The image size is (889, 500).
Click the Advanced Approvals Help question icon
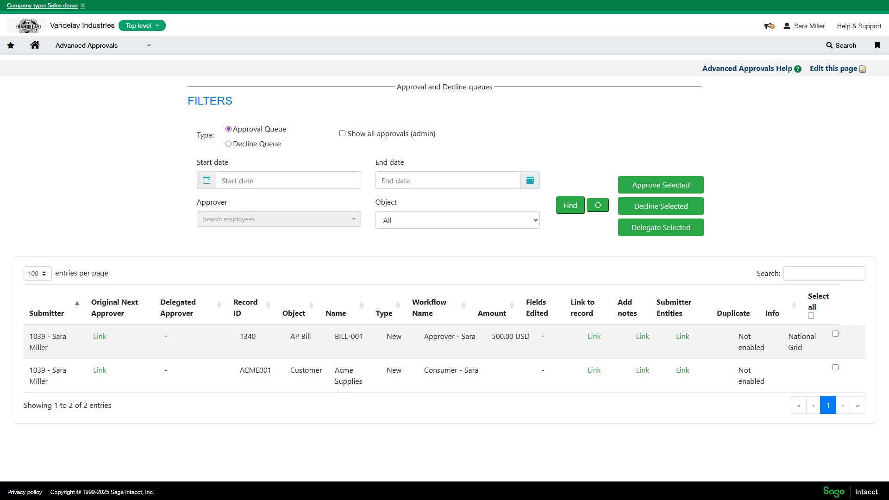tap(798, 69)
